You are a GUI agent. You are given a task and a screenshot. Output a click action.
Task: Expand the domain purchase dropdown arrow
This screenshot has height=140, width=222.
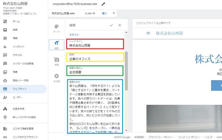coord(114,13)
